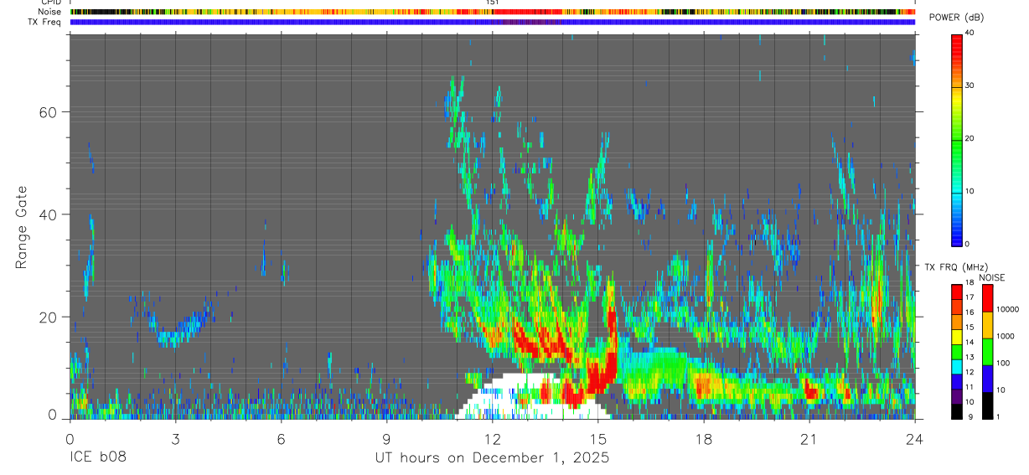Click the 0 value on the POWER scale
1029x475 pixels.
969,244
